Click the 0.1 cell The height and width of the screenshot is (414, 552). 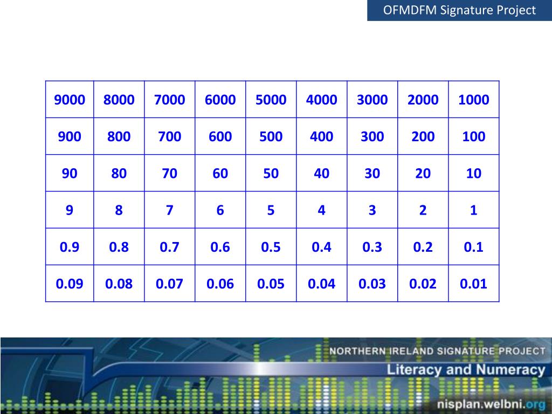(x=474, y=247)
